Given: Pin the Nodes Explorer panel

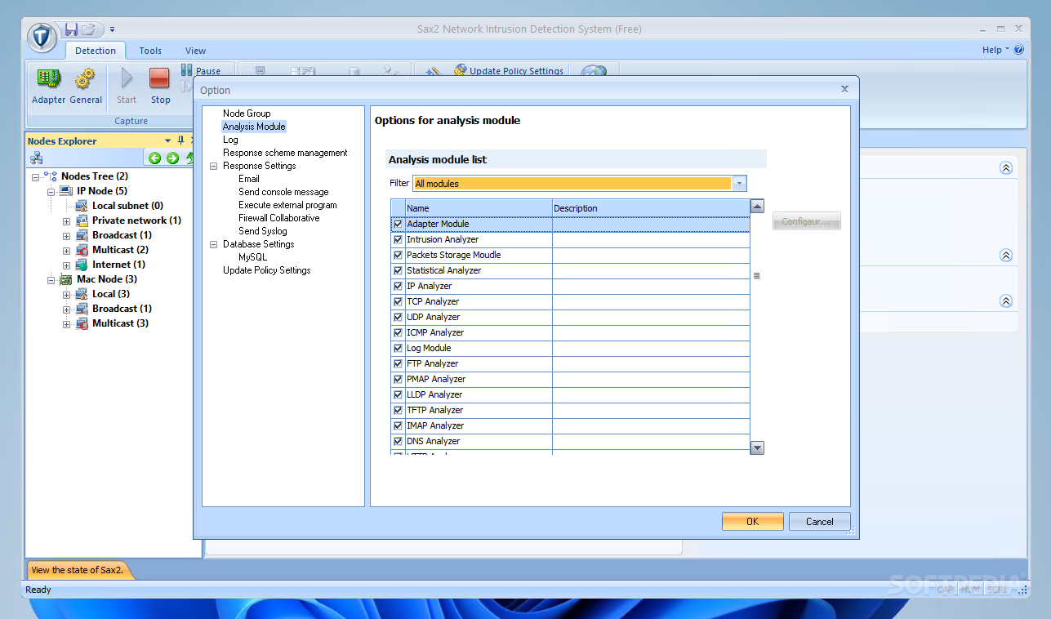Looking at the screenshot, I should coord(181,140).
